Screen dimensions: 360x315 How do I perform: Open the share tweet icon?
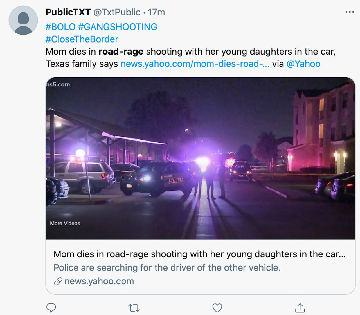point(300,308)
